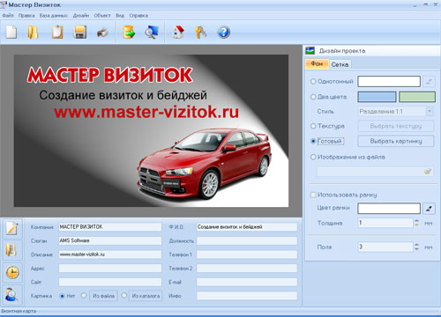Open print preview magnifier monitor icon
441x317 pixels.
pyautogui.click(x=152, y=32)
